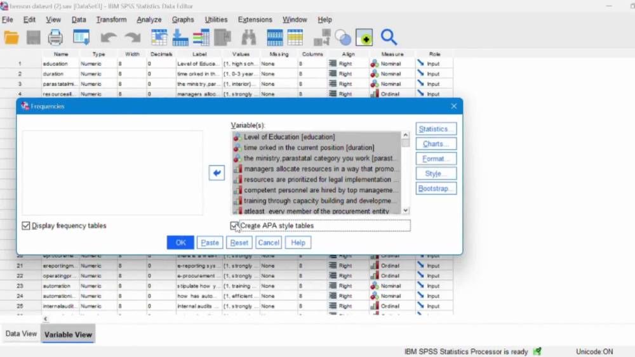
Task: Click Go to Case toolbar icon
Action: click(x=159, y=37)
